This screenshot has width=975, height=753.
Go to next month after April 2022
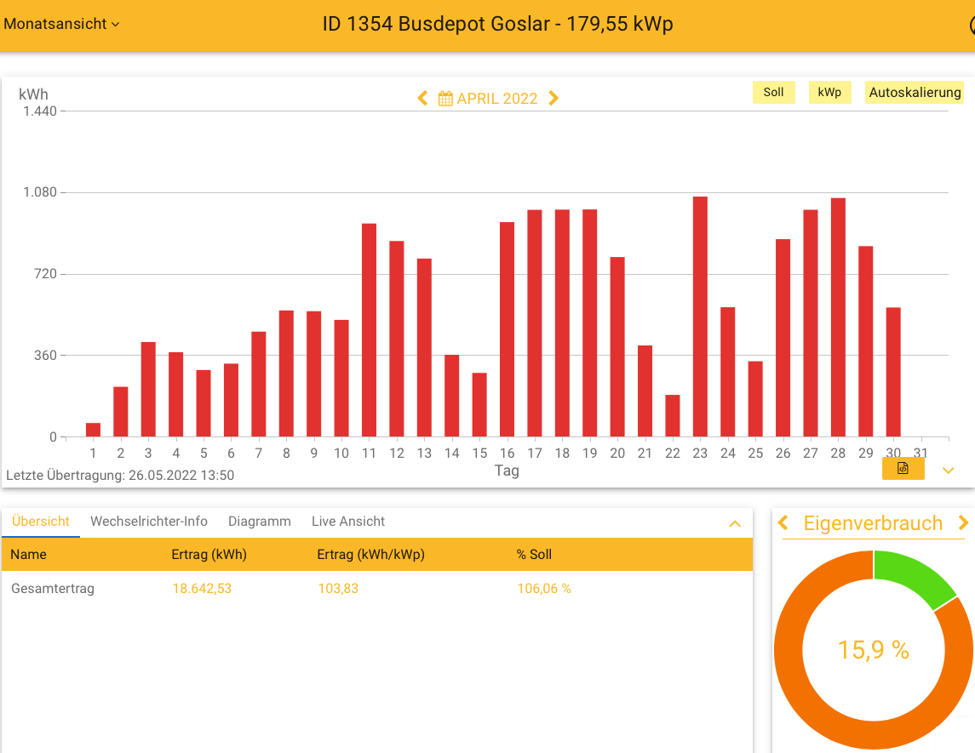pos(553,99)
